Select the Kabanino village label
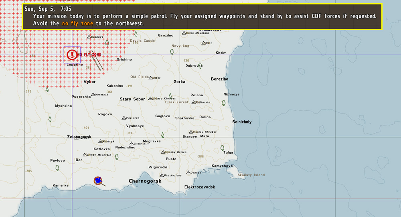Screen dimensions: 401x217 coord(115,86)
